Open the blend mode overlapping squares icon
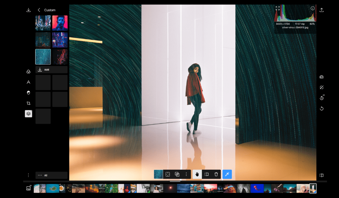339x198 pixels. (x=177, y=174)
